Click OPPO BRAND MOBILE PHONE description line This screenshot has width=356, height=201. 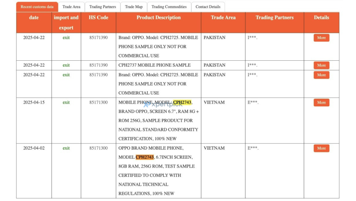click(x=151, y=148)
